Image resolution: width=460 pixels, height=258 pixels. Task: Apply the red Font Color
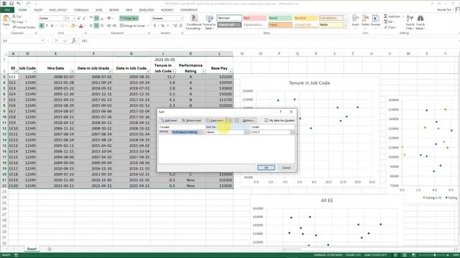pyautogui.click(x=81, y=26)
